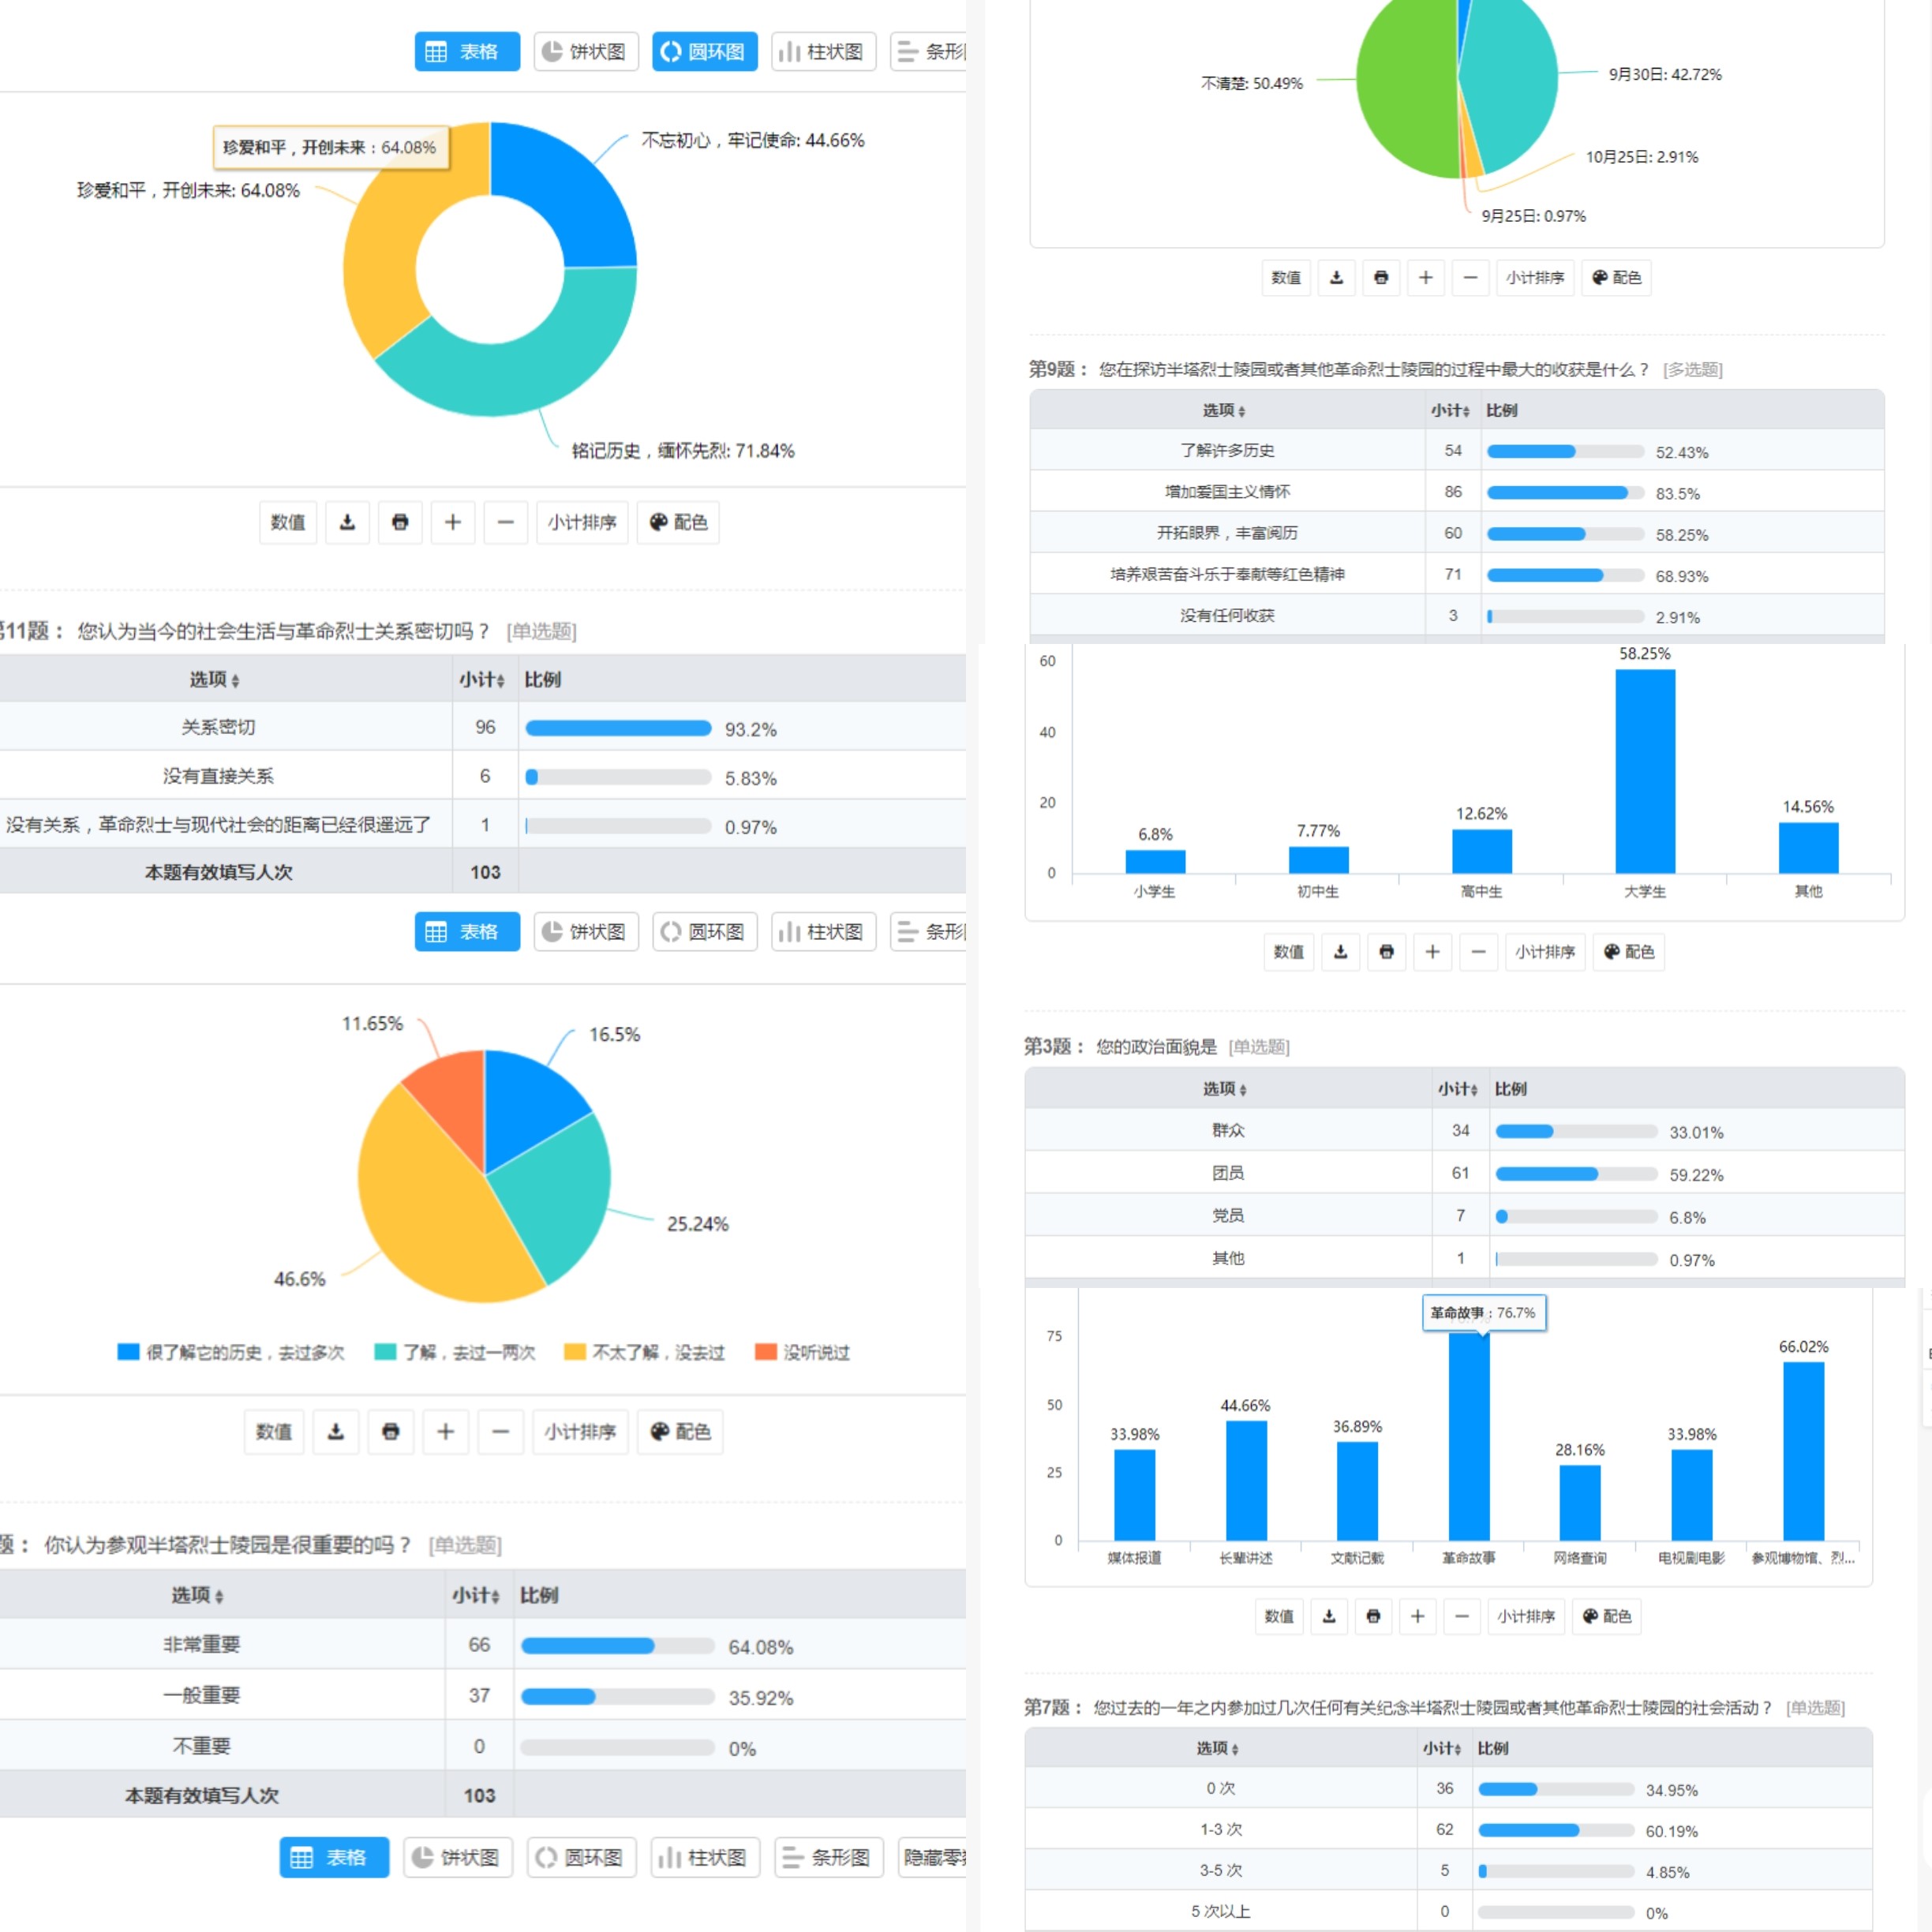
Task: Select 条形图 tab under 非常重要 table
Action: pos(829,1857)
